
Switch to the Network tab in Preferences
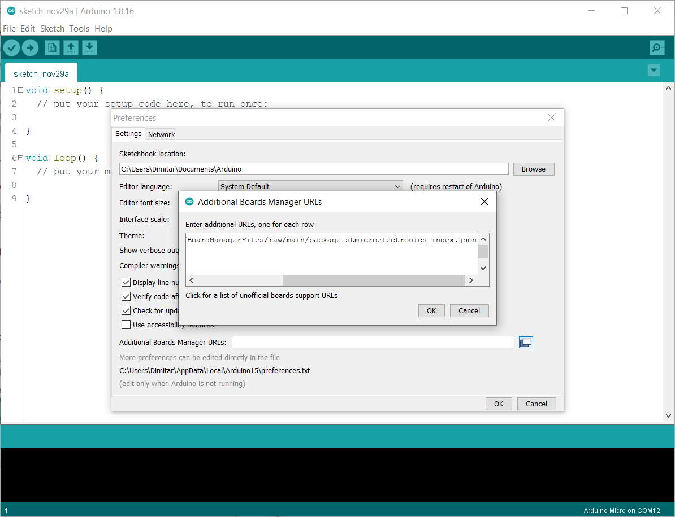coord(162,134)
